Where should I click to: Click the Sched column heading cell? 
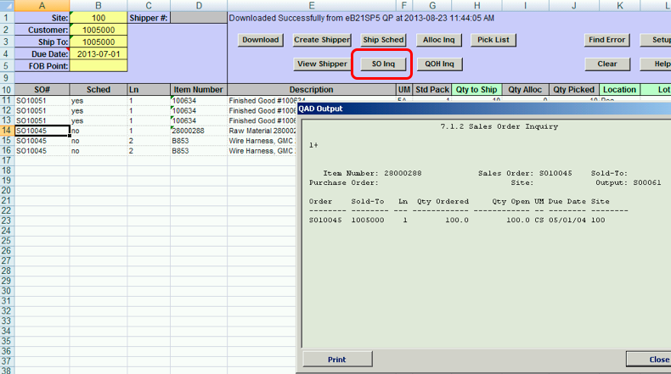pyautogui.click(x=99, y=90)
